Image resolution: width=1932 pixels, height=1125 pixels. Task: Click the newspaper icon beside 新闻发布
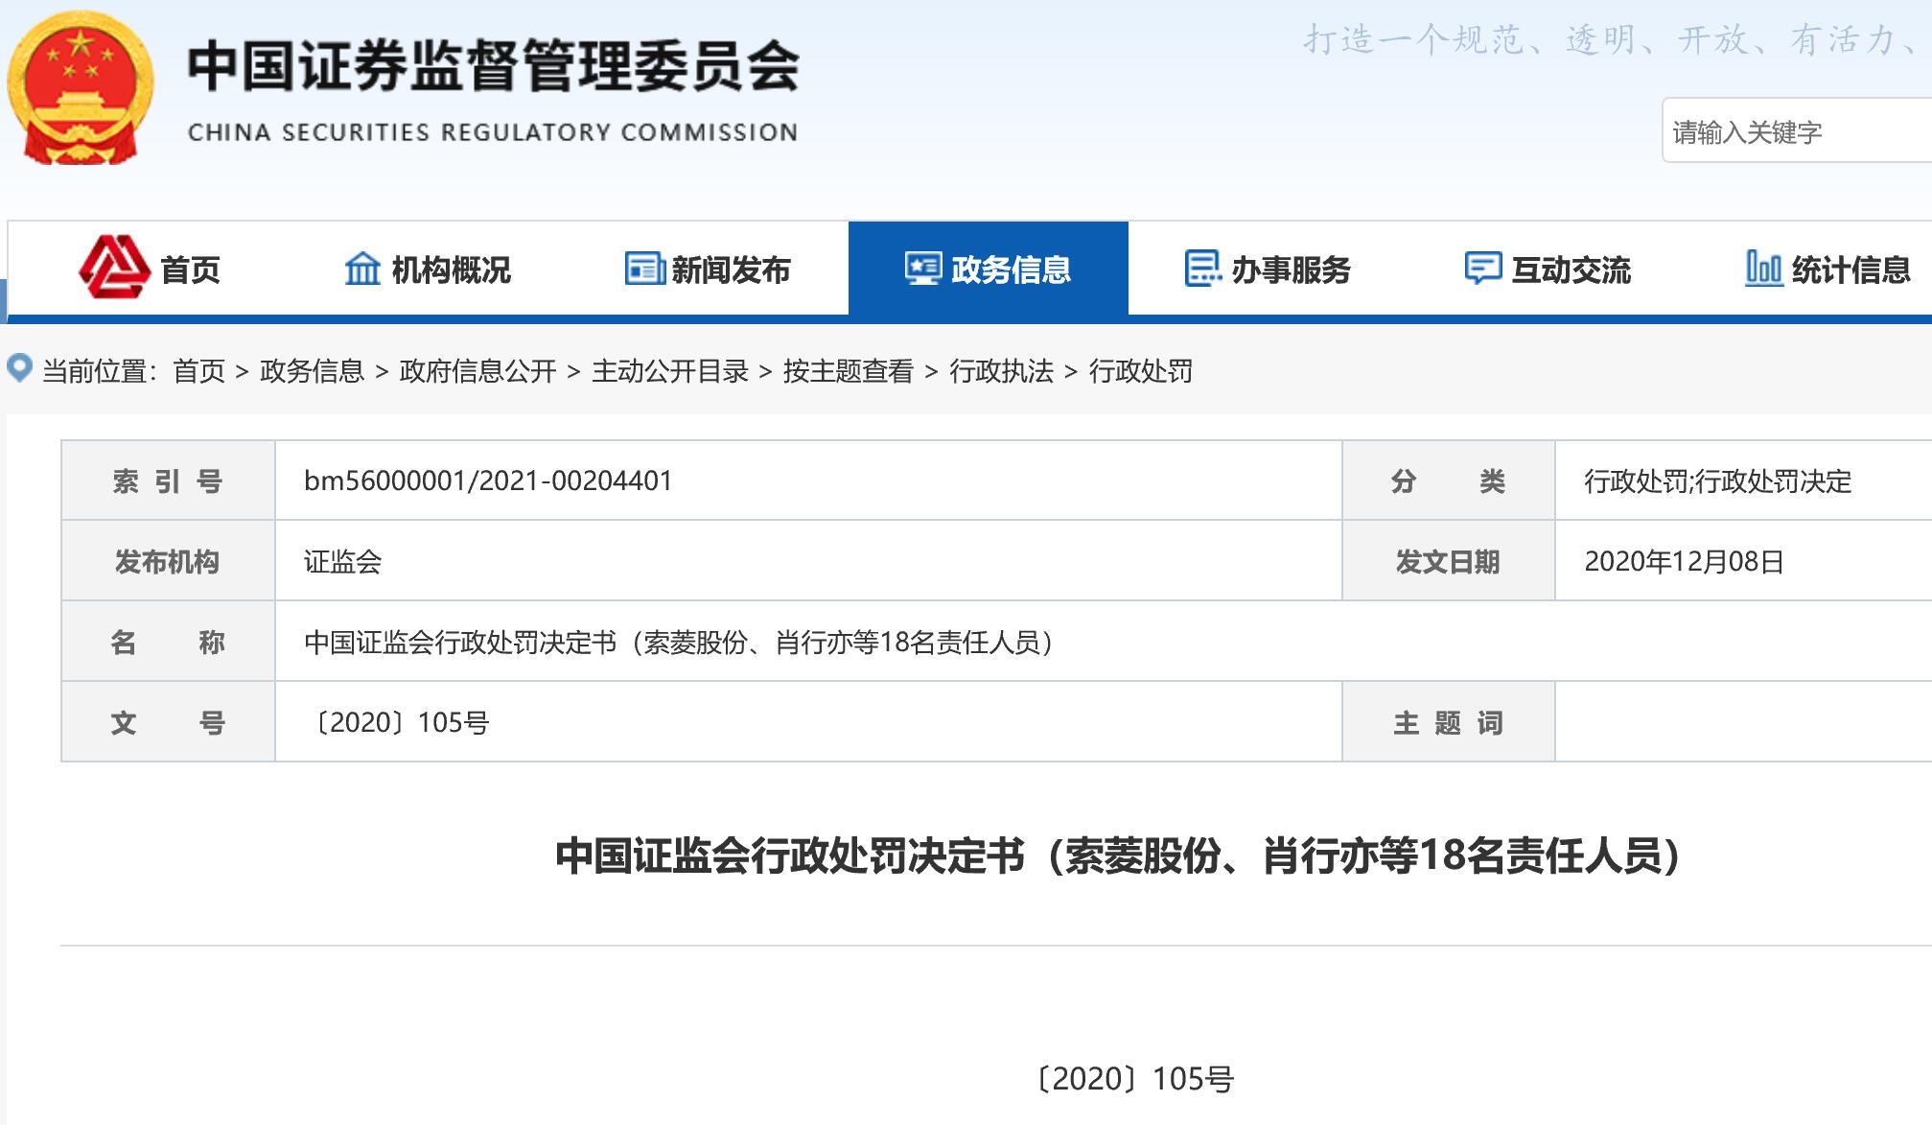(644, 269)
